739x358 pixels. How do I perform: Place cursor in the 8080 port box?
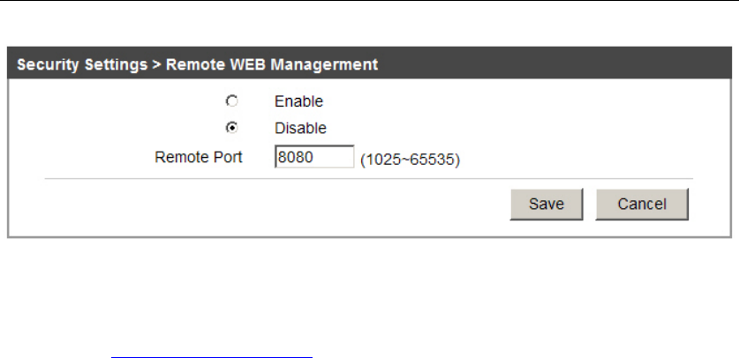(x=314, y=157)
